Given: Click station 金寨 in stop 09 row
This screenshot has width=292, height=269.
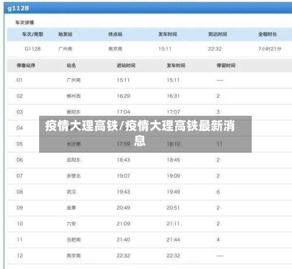Looking at the screenshot, I should click(71, 208).
